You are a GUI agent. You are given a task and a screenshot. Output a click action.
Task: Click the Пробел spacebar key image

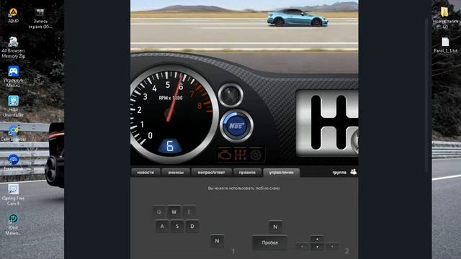[270, 243]
